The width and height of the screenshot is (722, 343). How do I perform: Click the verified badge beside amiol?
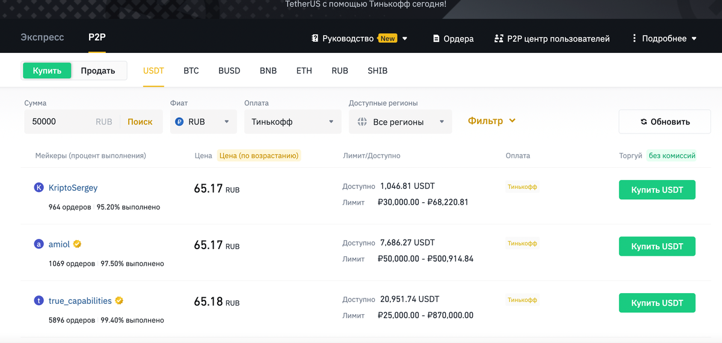pos(78,244)
